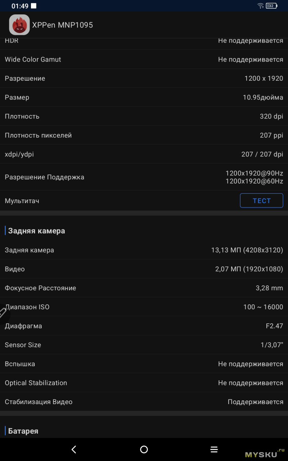Tap the battery level indicator
The height and width of the screenshot is (461, 288).
point(271,6)
